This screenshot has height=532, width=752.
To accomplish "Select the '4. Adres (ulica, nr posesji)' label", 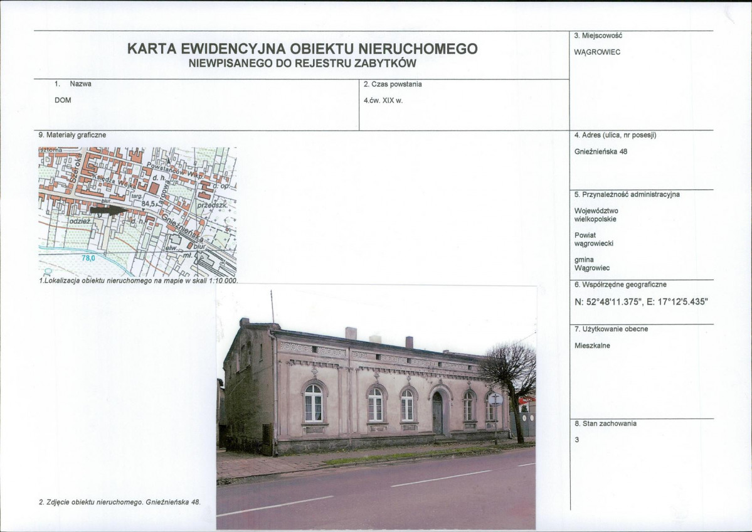I will [x=615, y=136].
